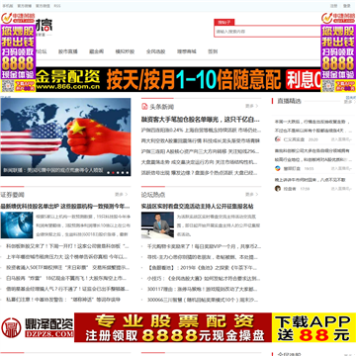Screen dimensions: 356x356
Task: Open 全民选股 navigation item
Action: [x=155, y=51]
